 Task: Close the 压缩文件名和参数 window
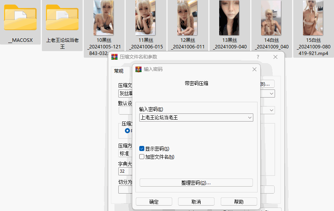275,57
